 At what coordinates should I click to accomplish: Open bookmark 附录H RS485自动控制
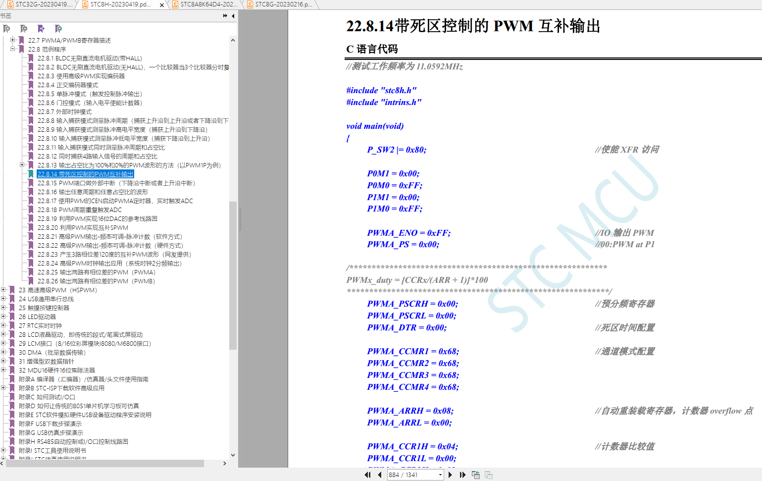coord(74,441)
